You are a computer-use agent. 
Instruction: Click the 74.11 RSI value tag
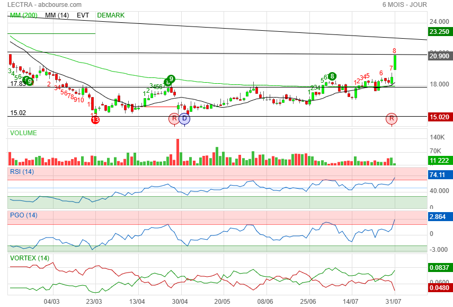point(440,174)
